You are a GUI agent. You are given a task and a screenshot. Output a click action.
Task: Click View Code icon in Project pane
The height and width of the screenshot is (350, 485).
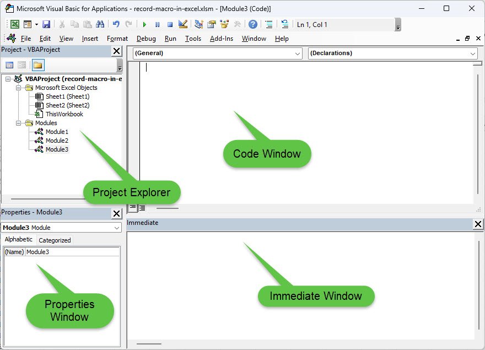(9, 65)
